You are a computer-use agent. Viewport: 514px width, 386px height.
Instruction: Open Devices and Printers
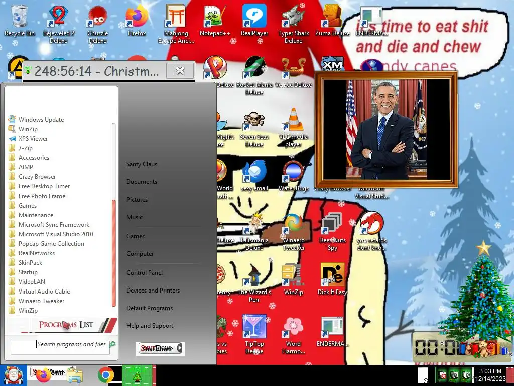click(153, 291)
